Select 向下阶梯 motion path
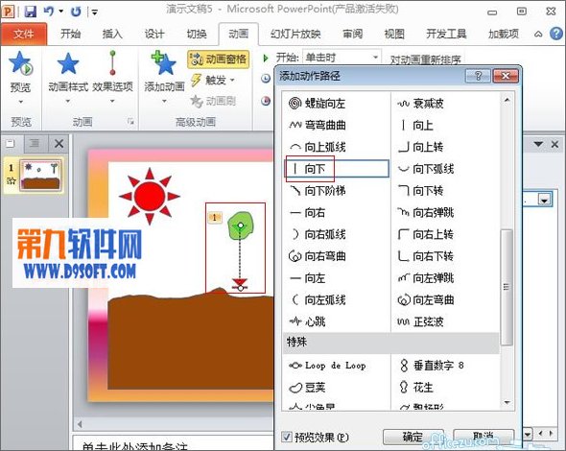The height and width of the screenshot is (451, 566). pyautogui.click(x=318, y=191)
